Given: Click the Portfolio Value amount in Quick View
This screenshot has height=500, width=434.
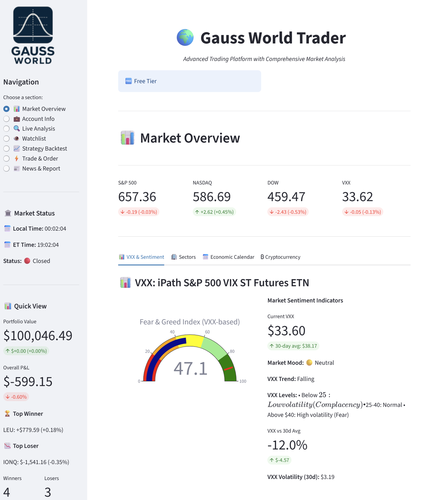Looking at the screenshot, I should point(38,336).
